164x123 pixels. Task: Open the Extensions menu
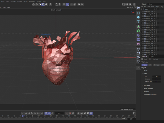tap(32, 1)
